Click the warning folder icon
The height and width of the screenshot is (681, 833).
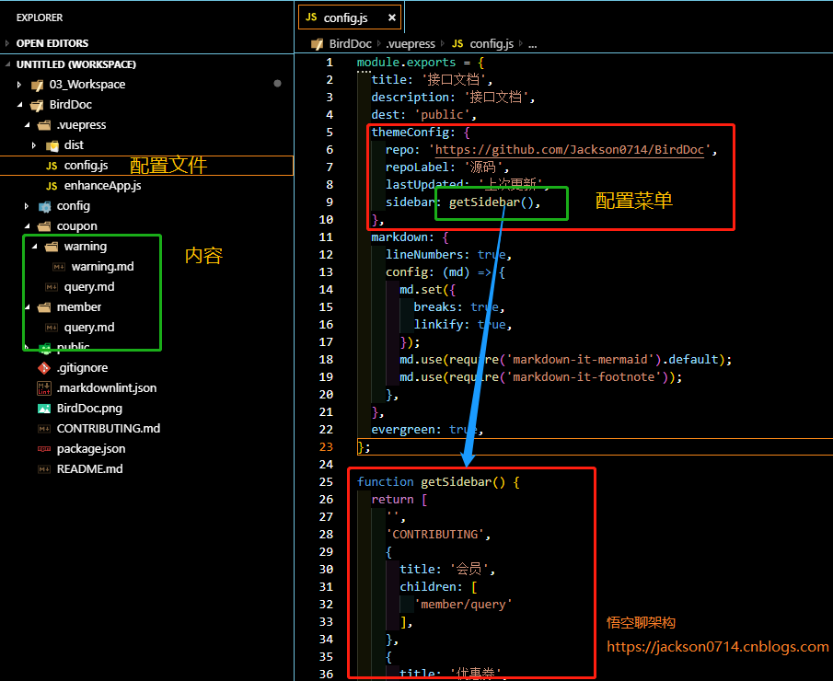tap(52, 247)
